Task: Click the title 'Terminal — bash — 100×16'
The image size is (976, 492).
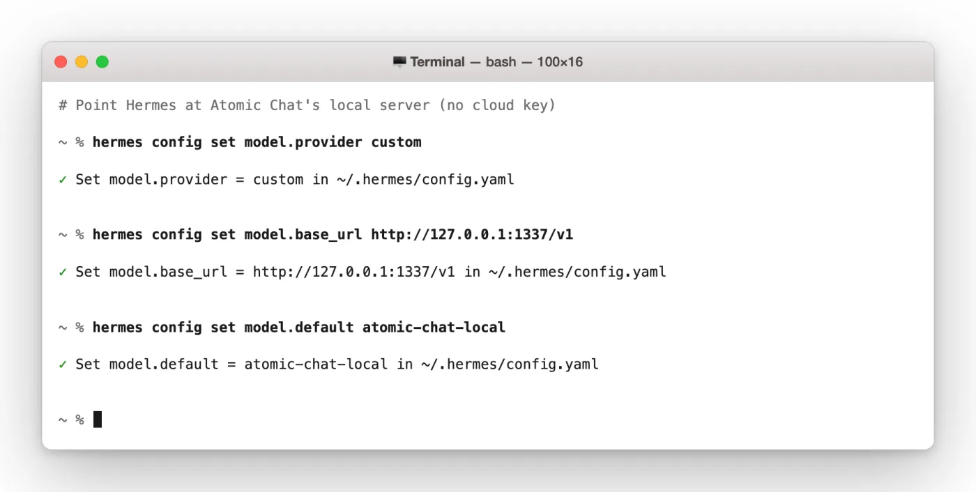Action: (496, 62)
